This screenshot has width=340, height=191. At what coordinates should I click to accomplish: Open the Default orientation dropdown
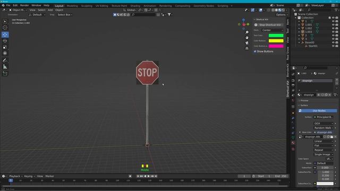37,15
